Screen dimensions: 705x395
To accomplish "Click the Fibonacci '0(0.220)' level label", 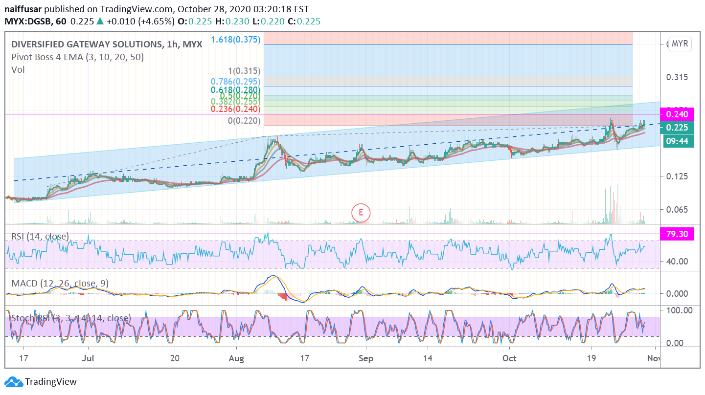I will [x=245, y=121].
